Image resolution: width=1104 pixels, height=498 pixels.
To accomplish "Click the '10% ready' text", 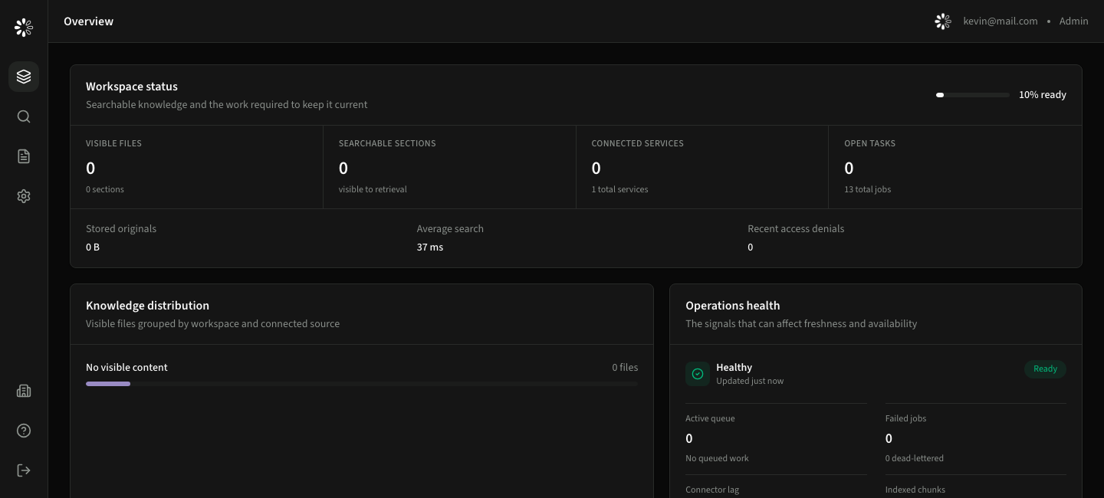I will point(1043,95).
